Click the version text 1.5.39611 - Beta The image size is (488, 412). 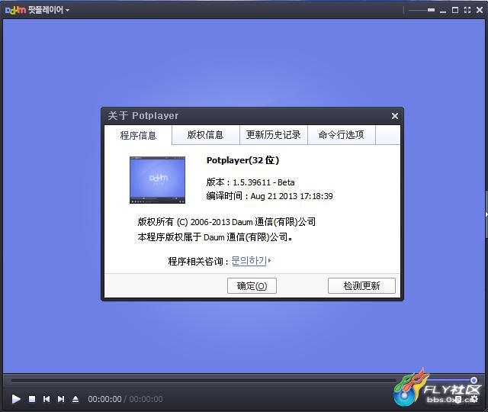tap(264, 182)
